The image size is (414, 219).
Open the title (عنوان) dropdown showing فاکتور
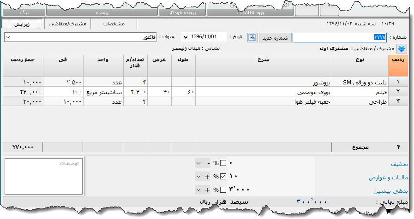(x=7, y=37)
